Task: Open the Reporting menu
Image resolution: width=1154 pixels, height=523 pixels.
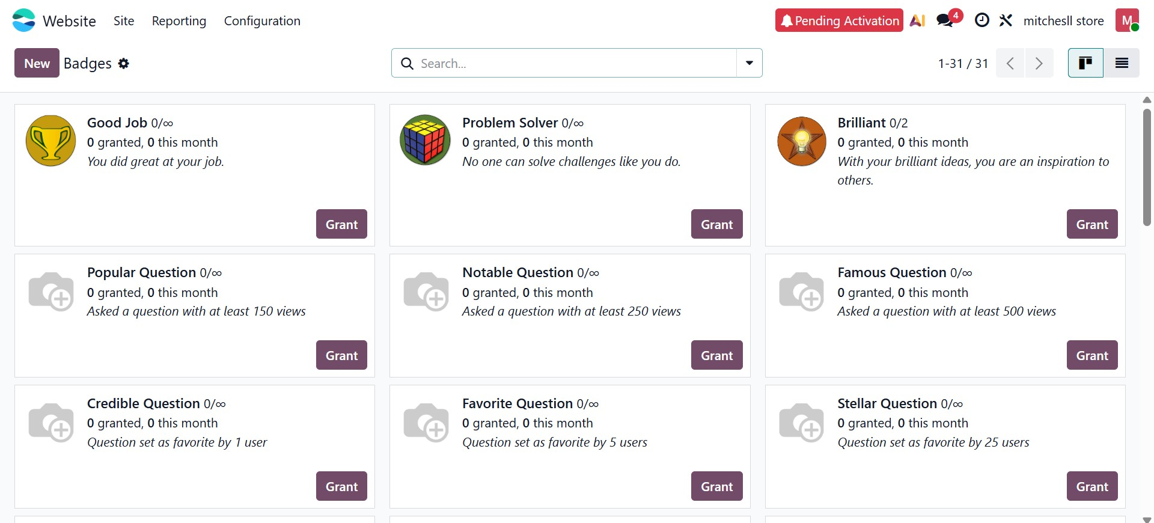Action: 179,20
